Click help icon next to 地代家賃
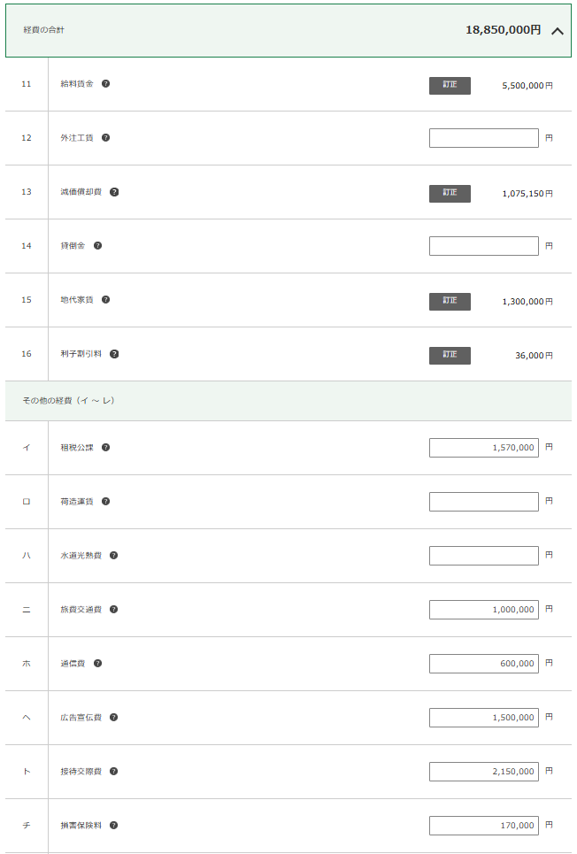This screenshot has width=577, height=854. coord(106,300)
